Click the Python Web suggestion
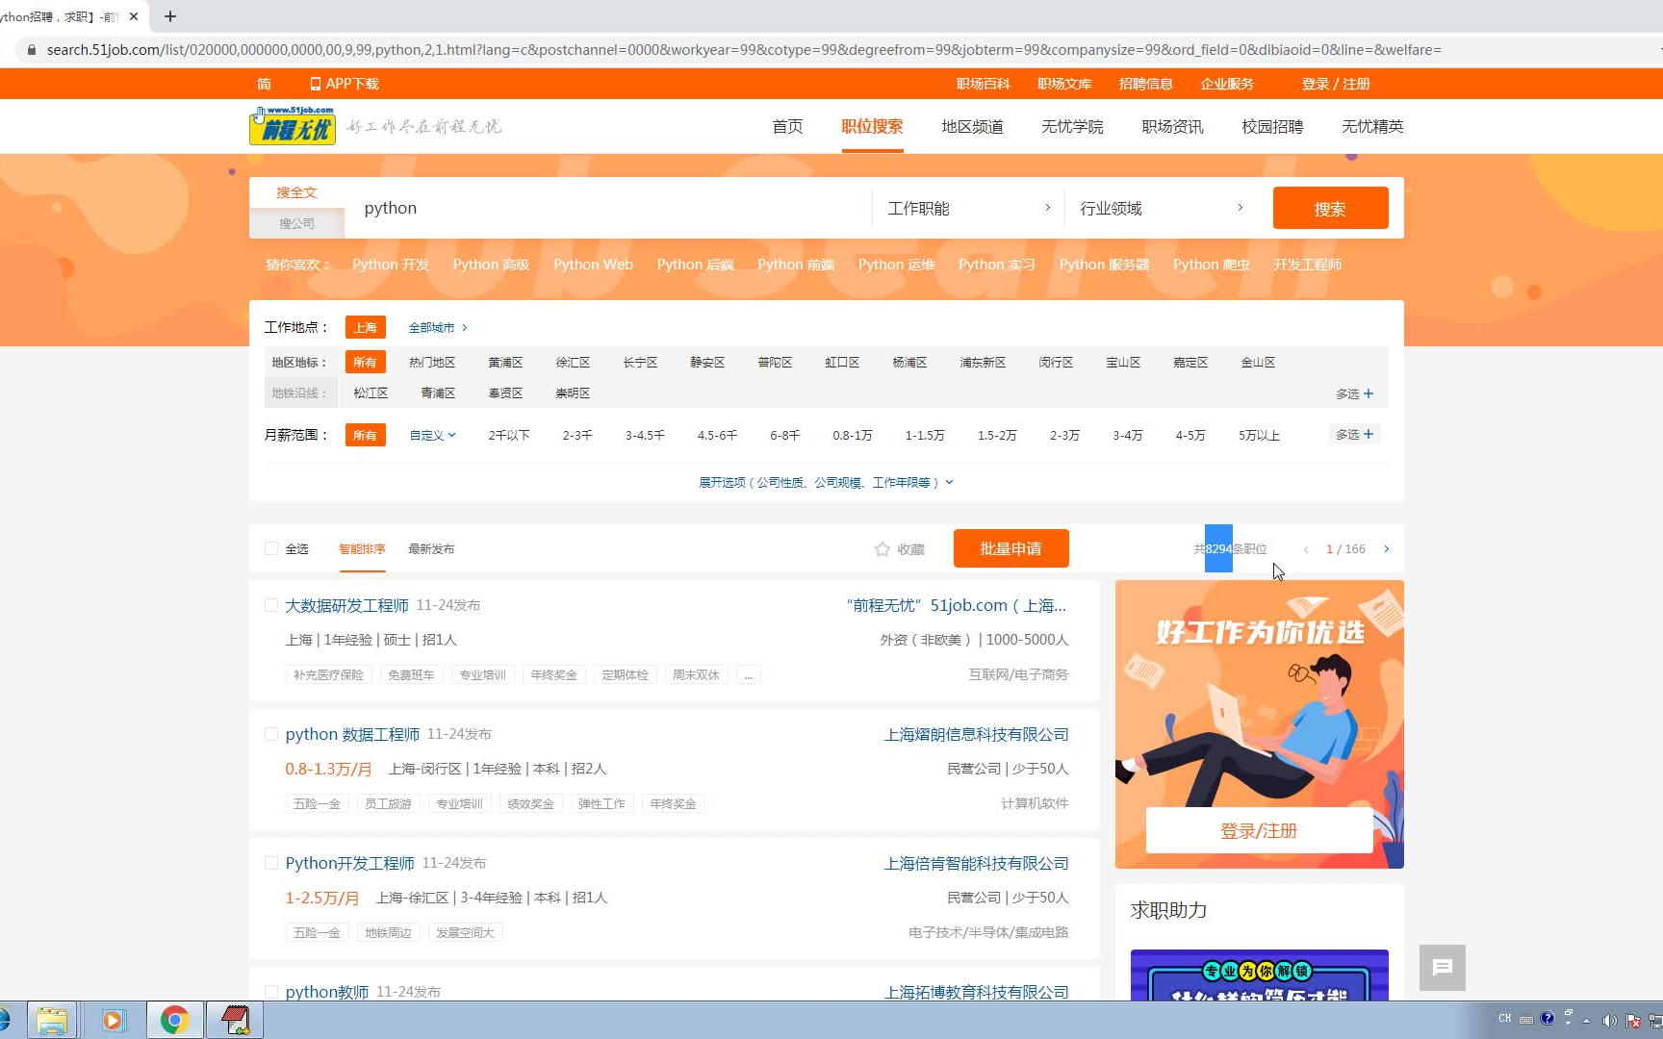The image size is (1663, 1039). tap(593, 265)
